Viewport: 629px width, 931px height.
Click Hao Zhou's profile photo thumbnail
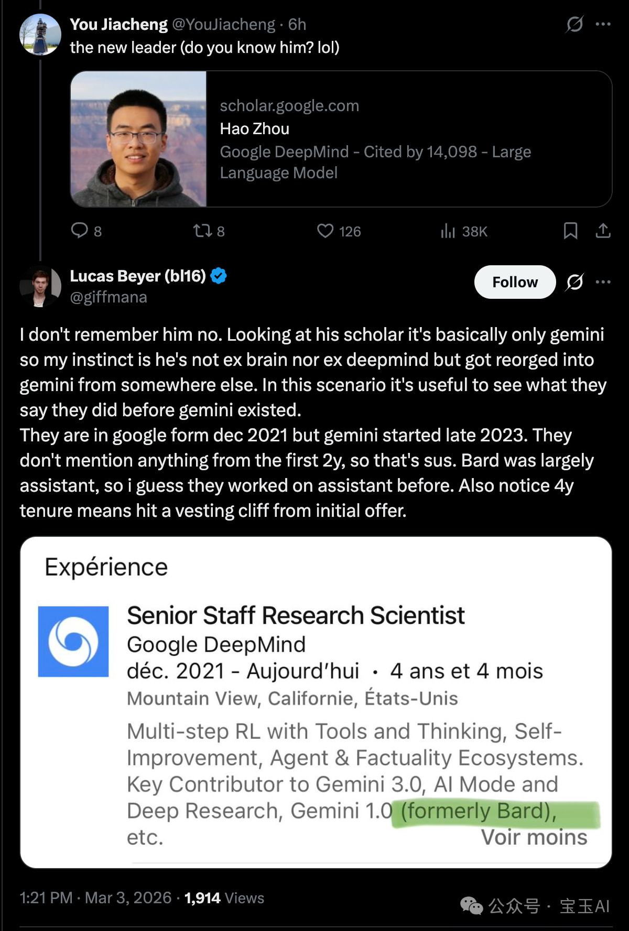coord(138,139)
